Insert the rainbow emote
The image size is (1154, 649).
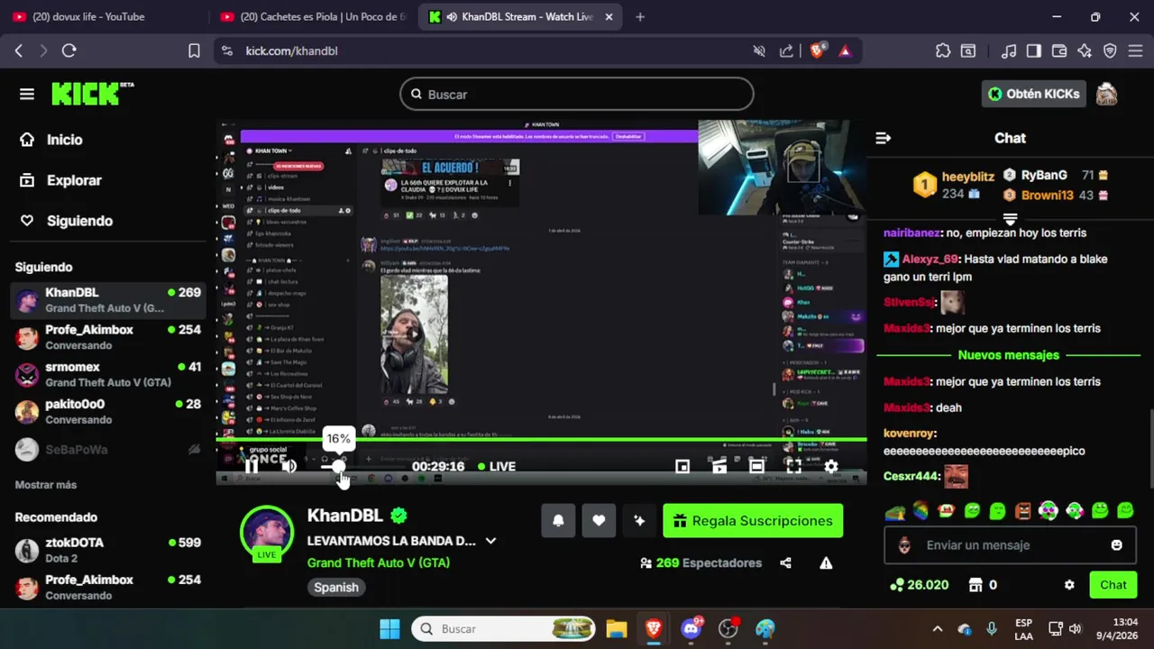[x=920, y=511]
